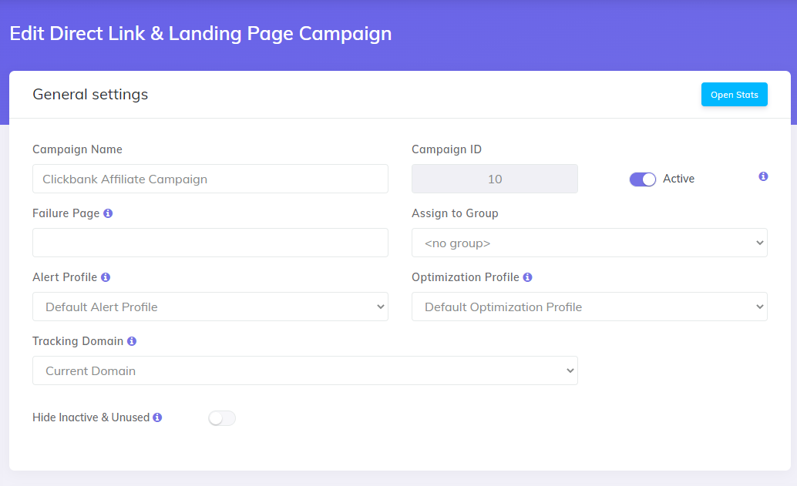Click the Campaign ID label
797x486 pixels.
tap(446, 149)
